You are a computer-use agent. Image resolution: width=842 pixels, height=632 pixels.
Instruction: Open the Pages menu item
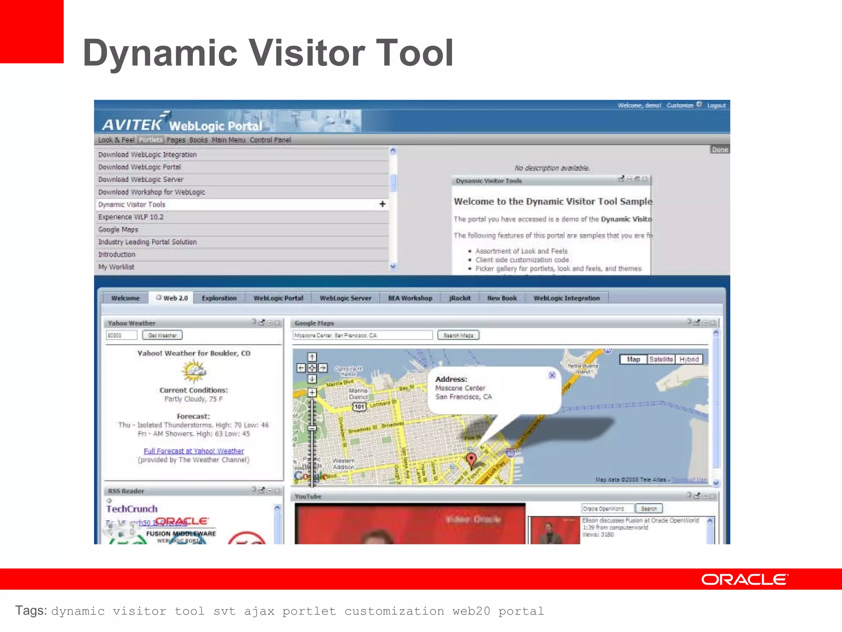(176, 140)
